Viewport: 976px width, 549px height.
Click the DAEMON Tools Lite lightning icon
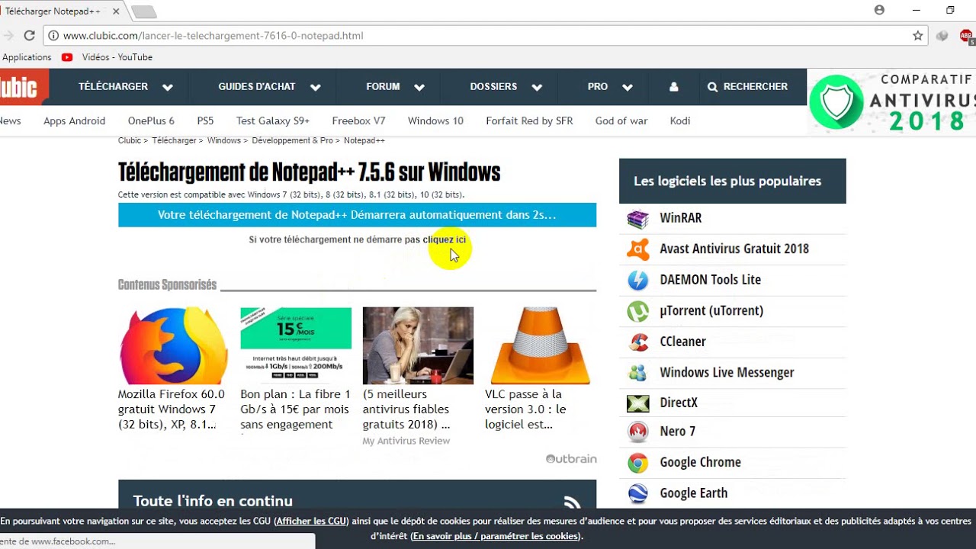point(638,280)
